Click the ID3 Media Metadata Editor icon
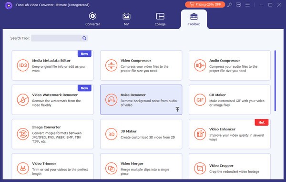Image resolution: width=286 pixels, height=182 pixels. 23,65
